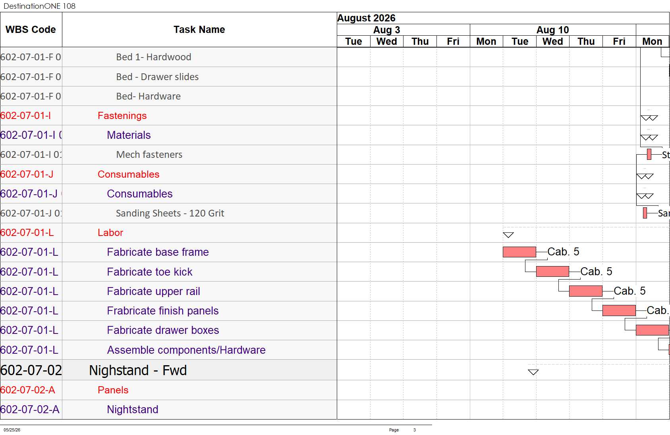Select the Panels row under Nightstand
Image resolution: width=670 pixels, height=435 pixels.
168,390
